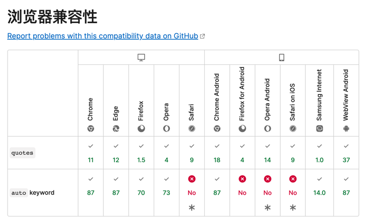Click the WebView Android robot icon
369x219 pixels.
346,129
